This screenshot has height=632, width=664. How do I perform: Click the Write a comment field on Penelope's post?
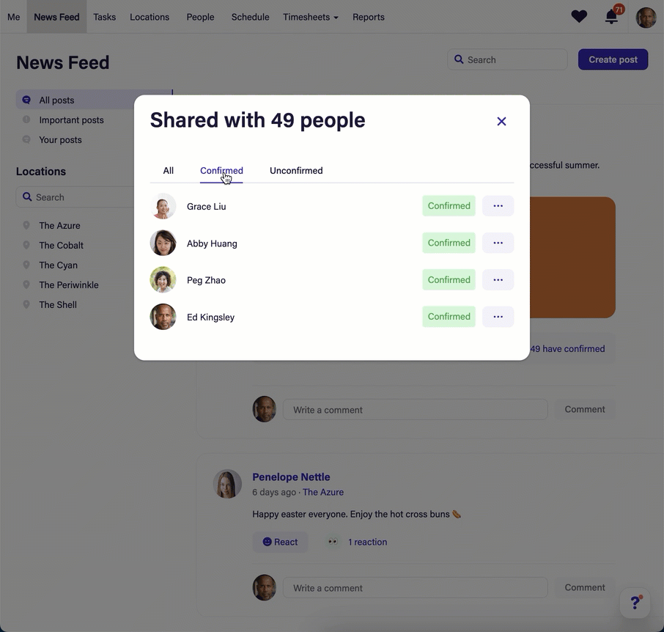(x=415, y=588)
